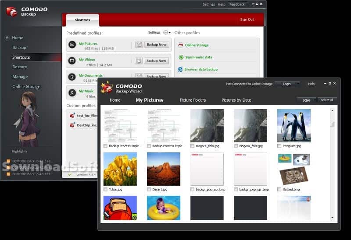The image size is (351, 240).
Task: Open Manage in the left sidebar
Action: point(20,77)
